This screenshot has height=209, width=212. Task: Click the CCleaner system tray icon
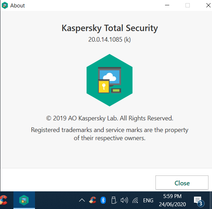coord(93,200)
